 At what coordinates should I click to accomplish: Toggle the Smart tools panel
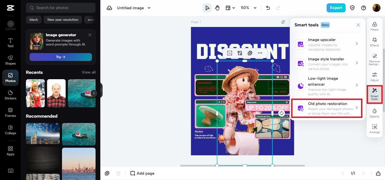point(374,94)
